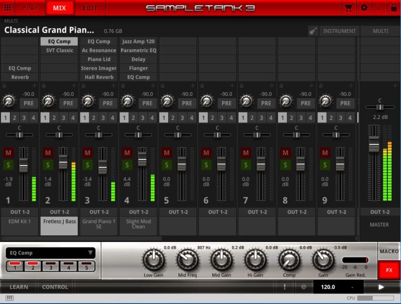This screenshot has width=401, height=304.
Task: Open the shopping cart store
Action: [348, 8]
